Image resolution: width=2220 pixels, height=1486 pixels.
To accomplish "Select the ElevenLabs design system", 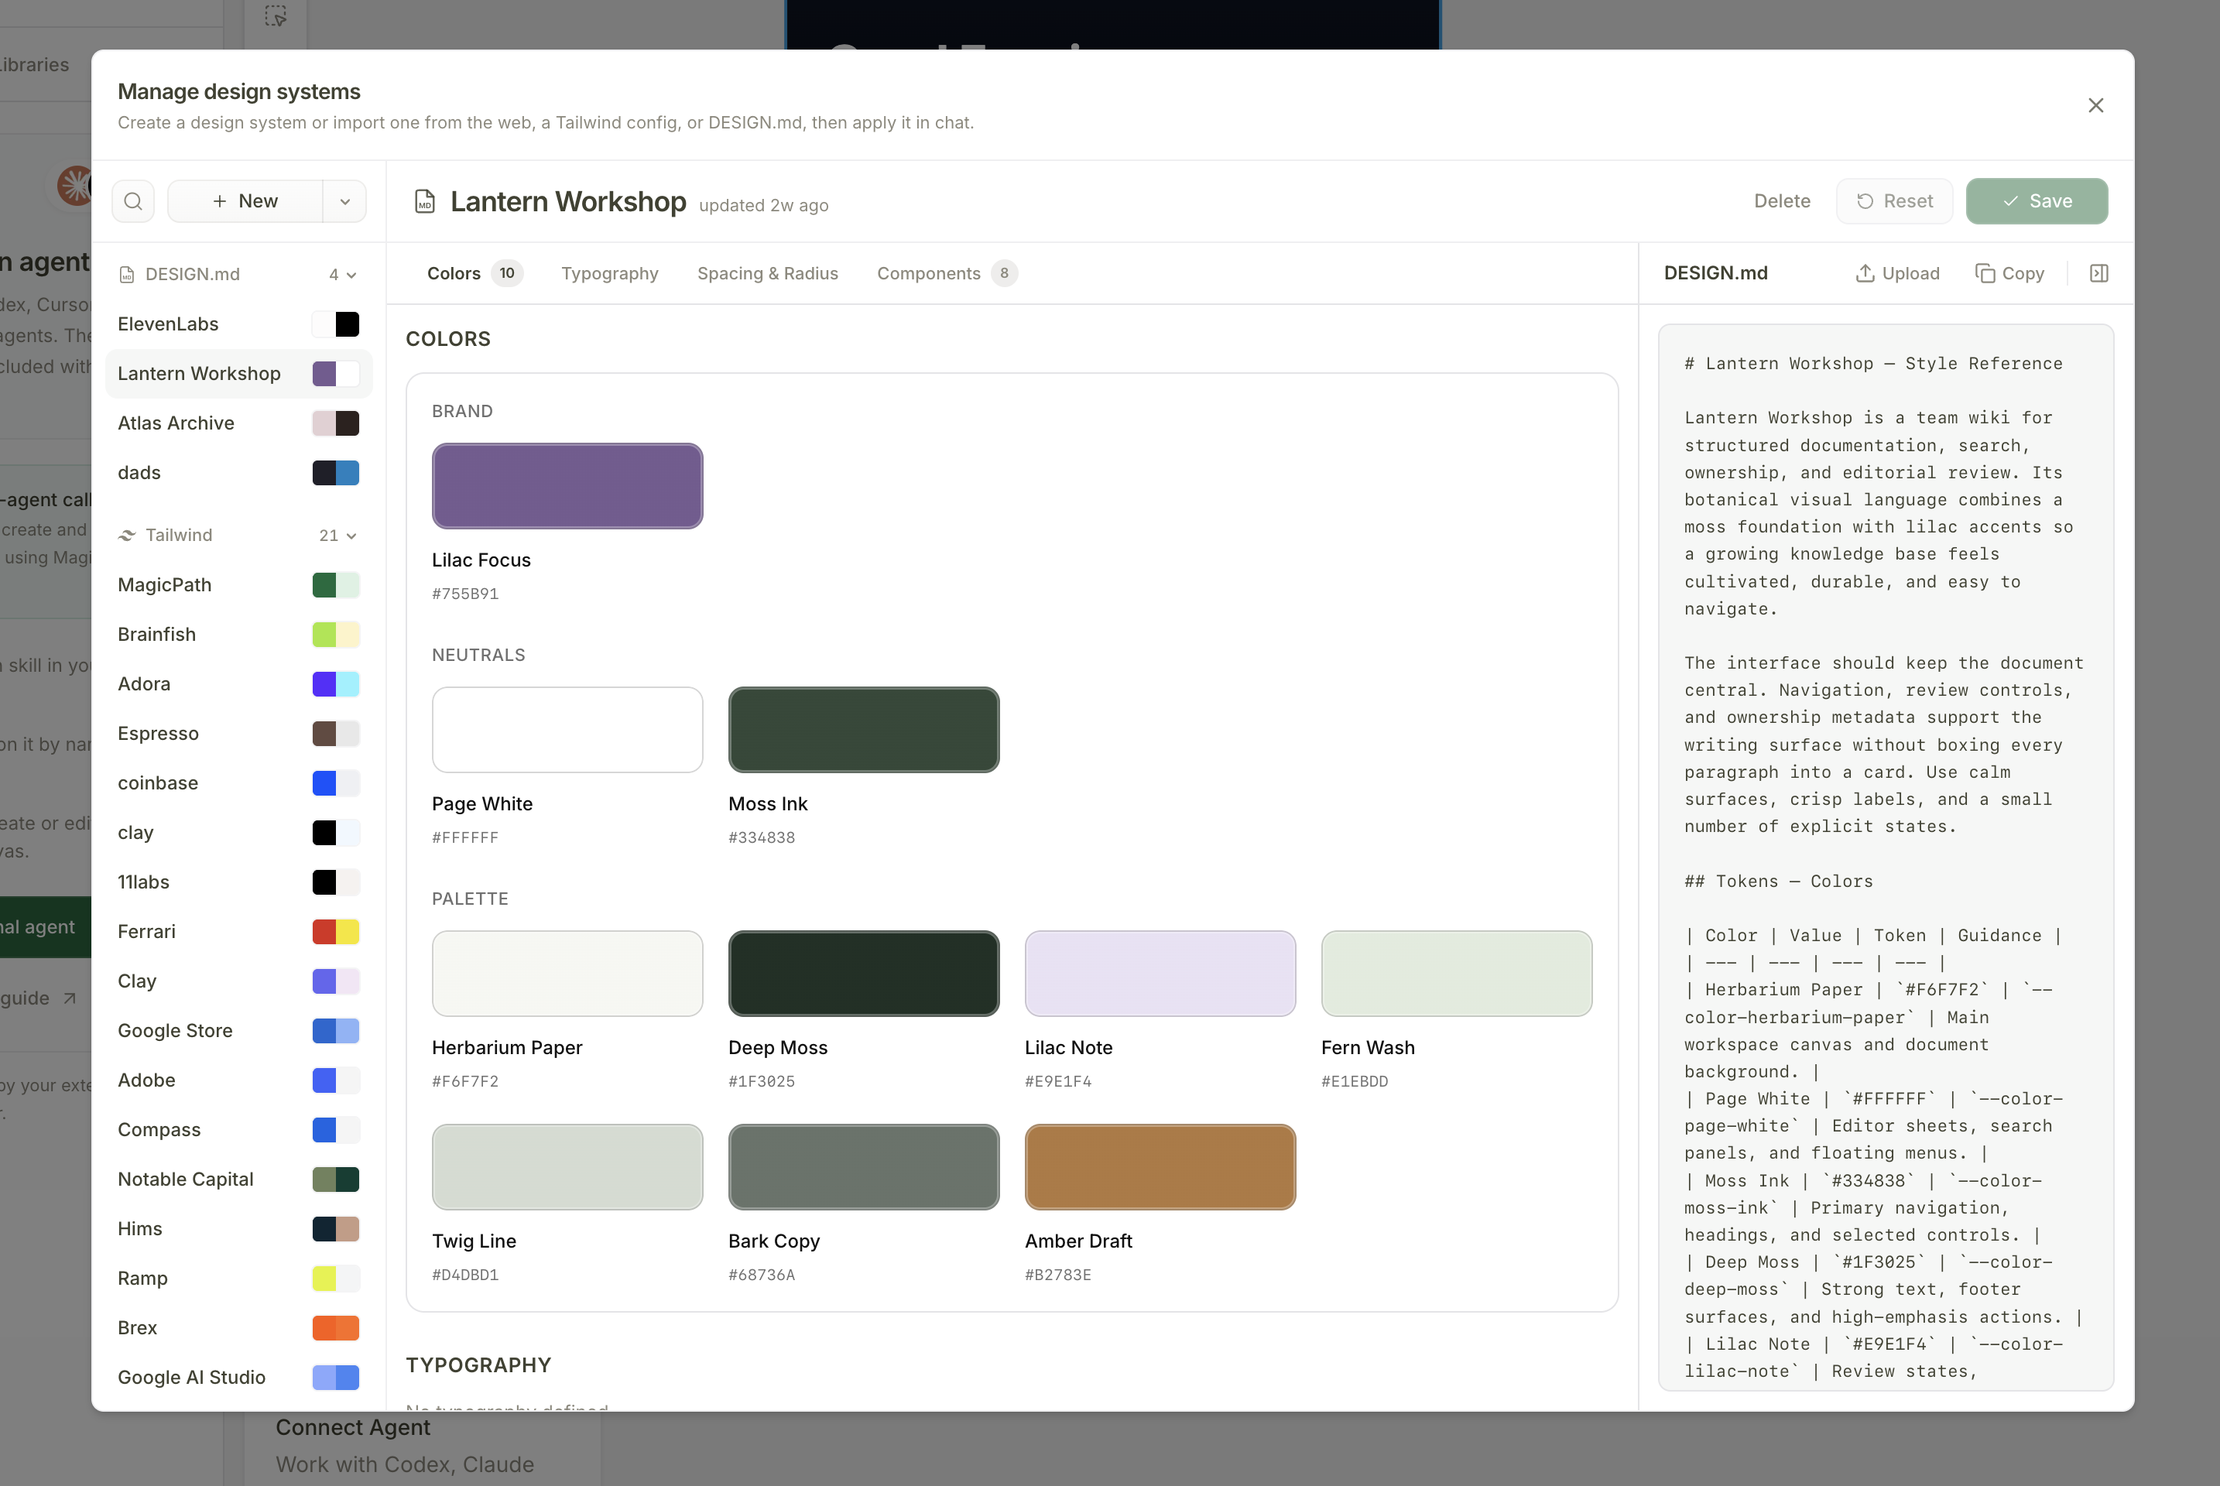I will coord(239,324).
